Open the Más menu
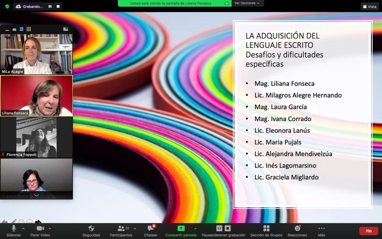The width and height of the screenshot is (382, 239). coord(321,231)
